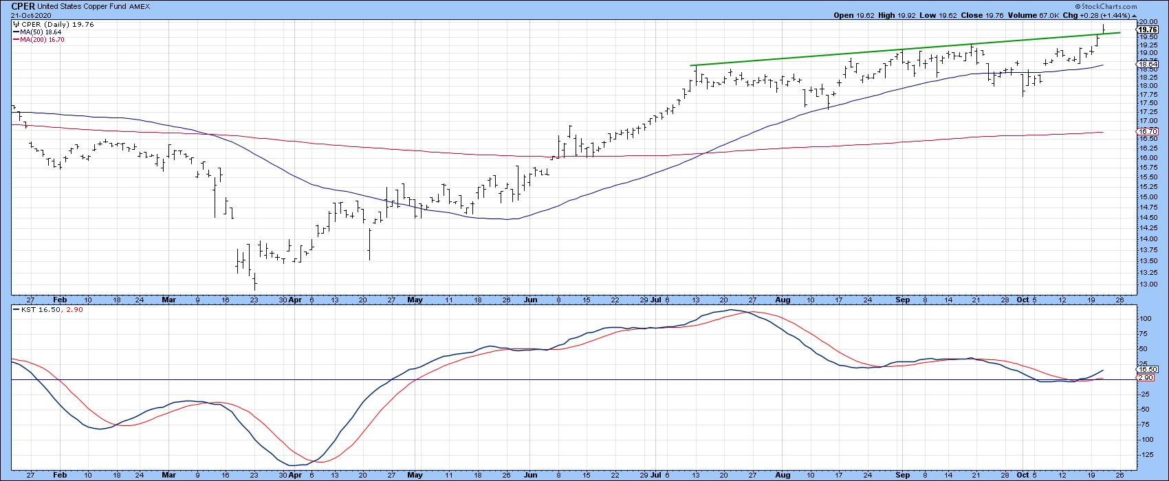Click the 16.70 red axis value tag

coord(1147,131)
